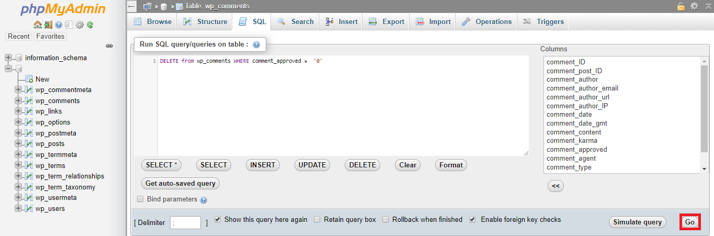This screenshot has width=714, height=236.
Task: Expand the wp_comments table node
Action: coord(18,100)
